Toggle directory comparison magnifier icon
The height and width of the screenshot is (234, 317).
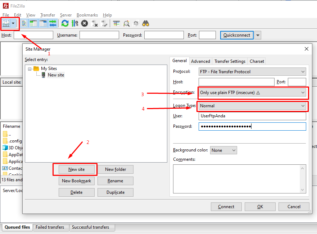point(127,23)
